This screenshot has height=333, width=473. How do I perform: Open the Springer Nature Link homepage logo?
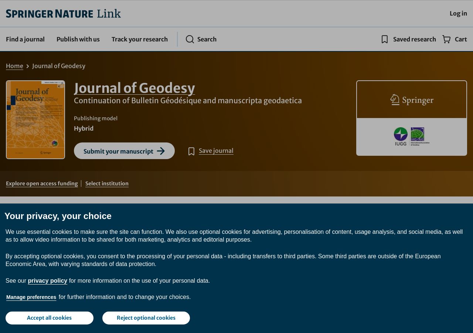tap(63, 14)
